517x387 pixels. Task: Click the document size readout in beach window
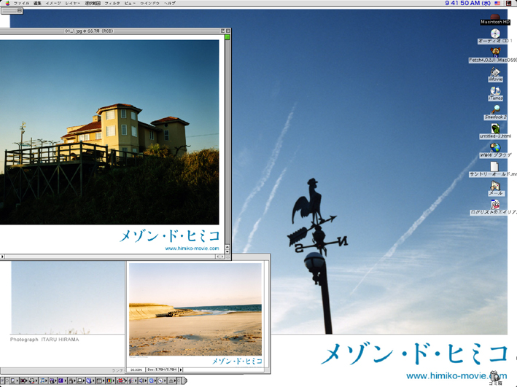[163, 370]
